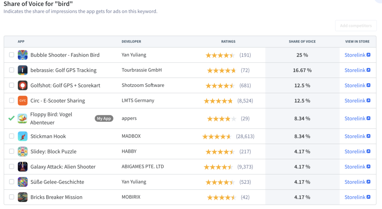Click the Add competitors button
This screenshot has height=209, width=382.
356,26
